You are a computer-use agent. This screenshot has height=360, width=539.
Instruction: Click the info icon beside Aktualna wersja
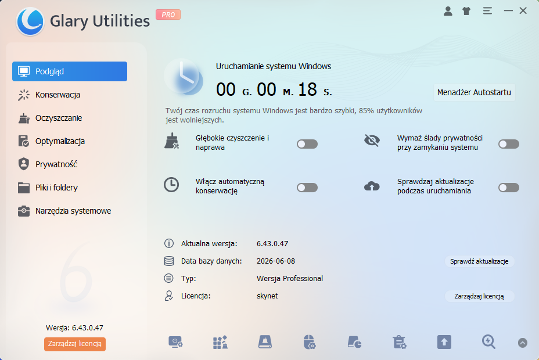coord(169,243)
